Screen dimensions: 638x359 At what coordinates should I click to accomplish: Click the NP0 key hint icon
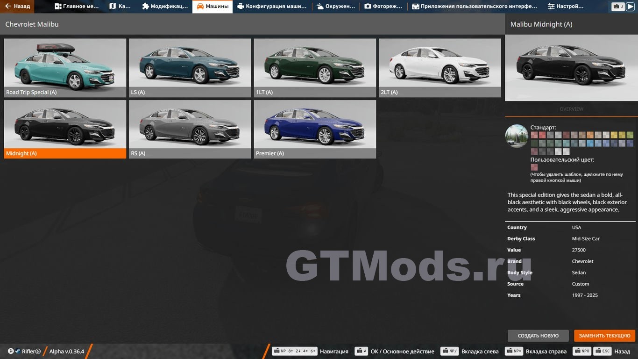583,352
